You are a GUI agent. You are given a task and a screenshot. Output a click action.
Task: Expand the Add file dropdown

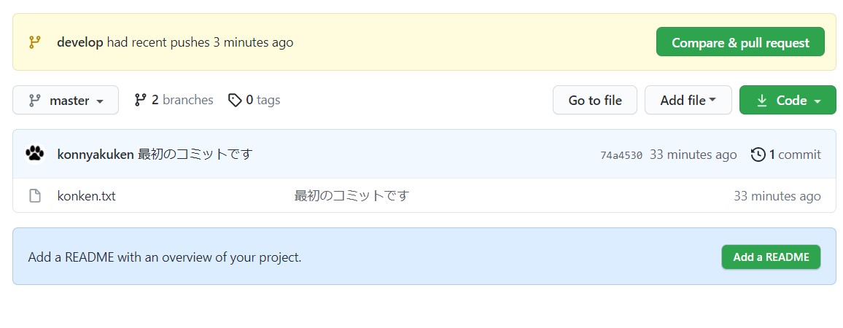[x=688, y=101]
